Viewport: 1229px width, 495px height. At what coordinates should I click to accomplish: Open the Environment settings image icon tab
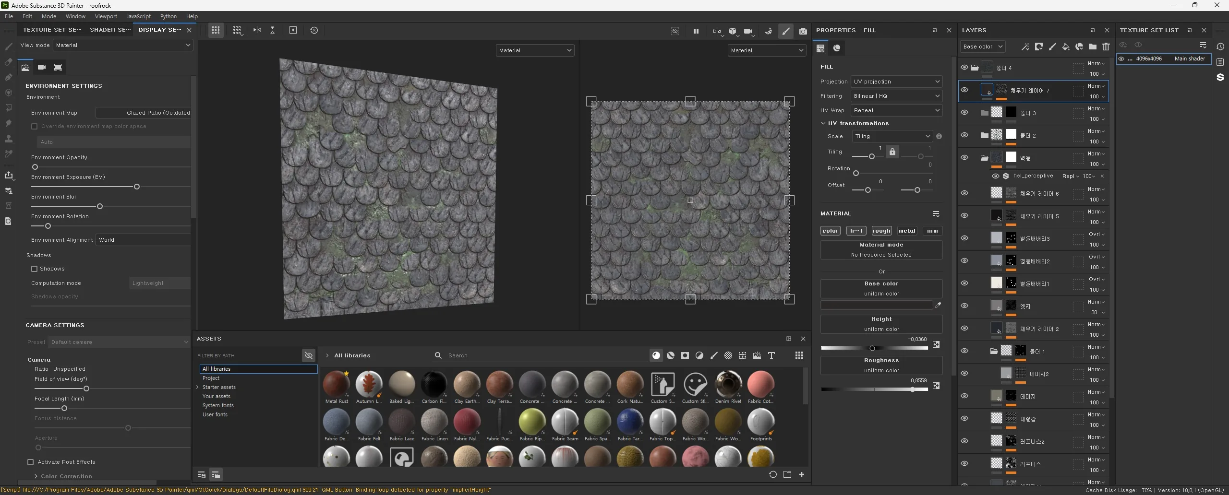25,67
